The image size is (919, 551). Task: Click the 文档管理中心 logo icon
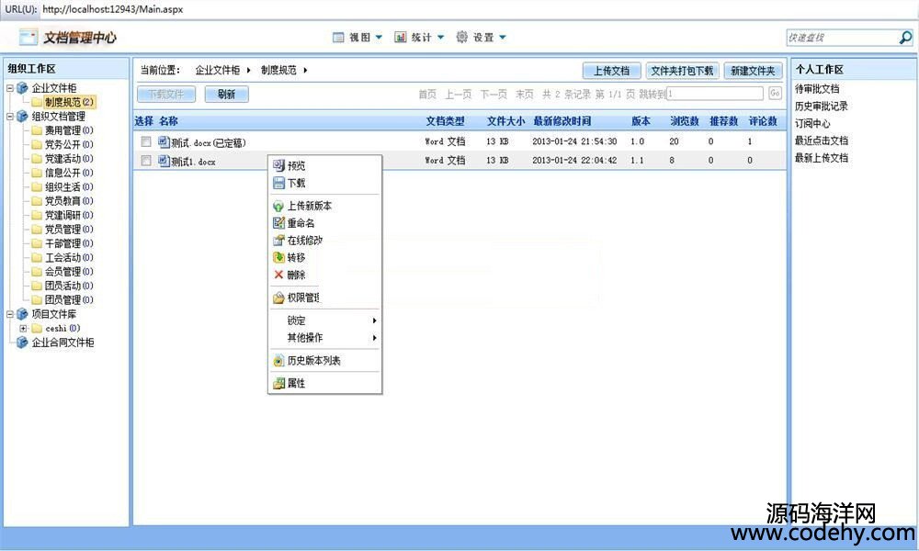pos(28,38)
